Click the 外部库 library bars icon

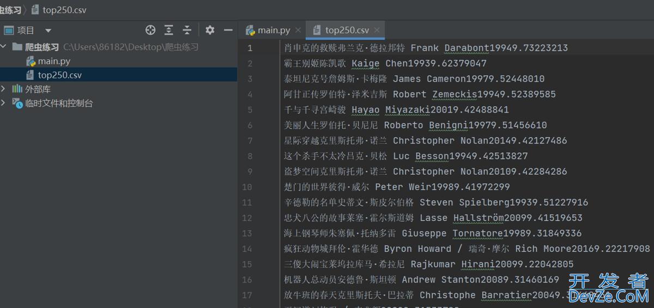point(17,89)
